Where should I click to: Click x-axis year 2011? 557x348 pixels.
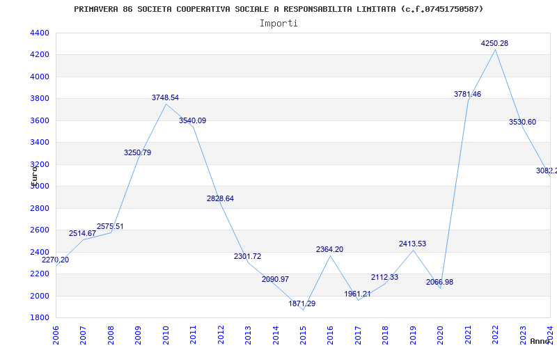pos(194,335)
